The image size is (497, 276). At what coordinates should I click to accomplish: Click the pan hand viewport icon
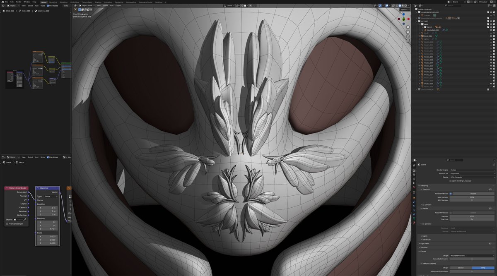408,32
